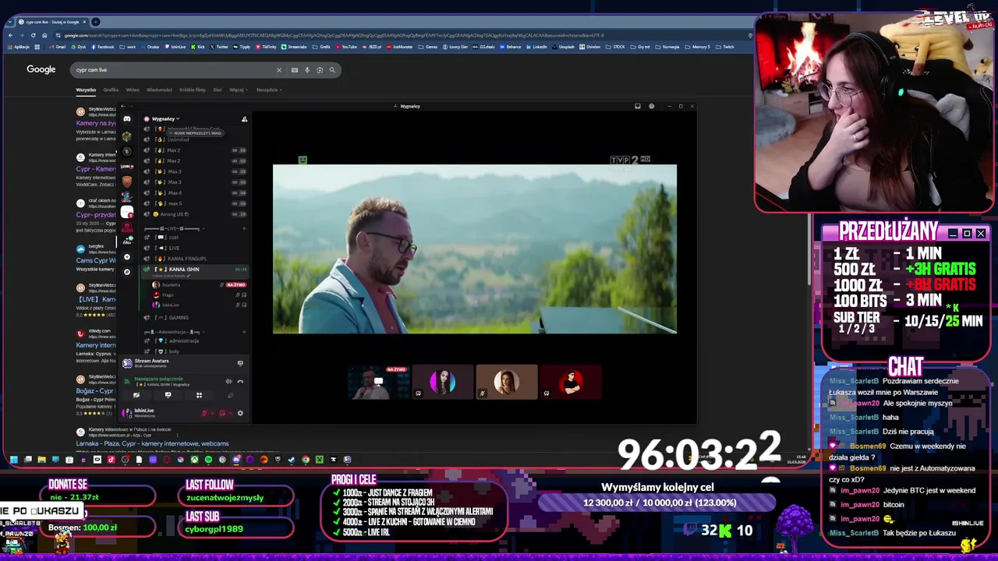998x561 pixels.
Task: Select Wiadomości search tab
Action: (159, 90)
